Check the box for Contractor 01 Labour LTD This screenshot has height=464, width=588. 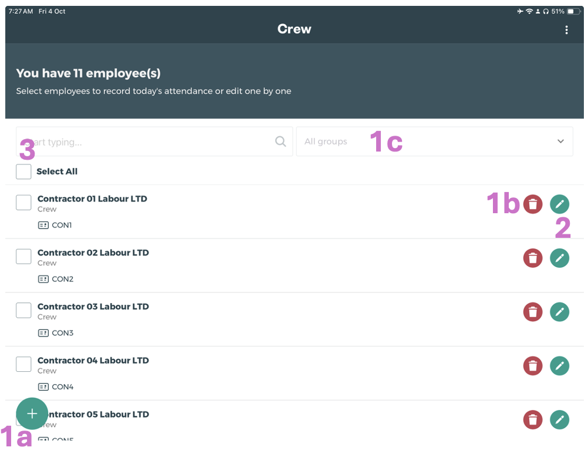tap(23, 203)
